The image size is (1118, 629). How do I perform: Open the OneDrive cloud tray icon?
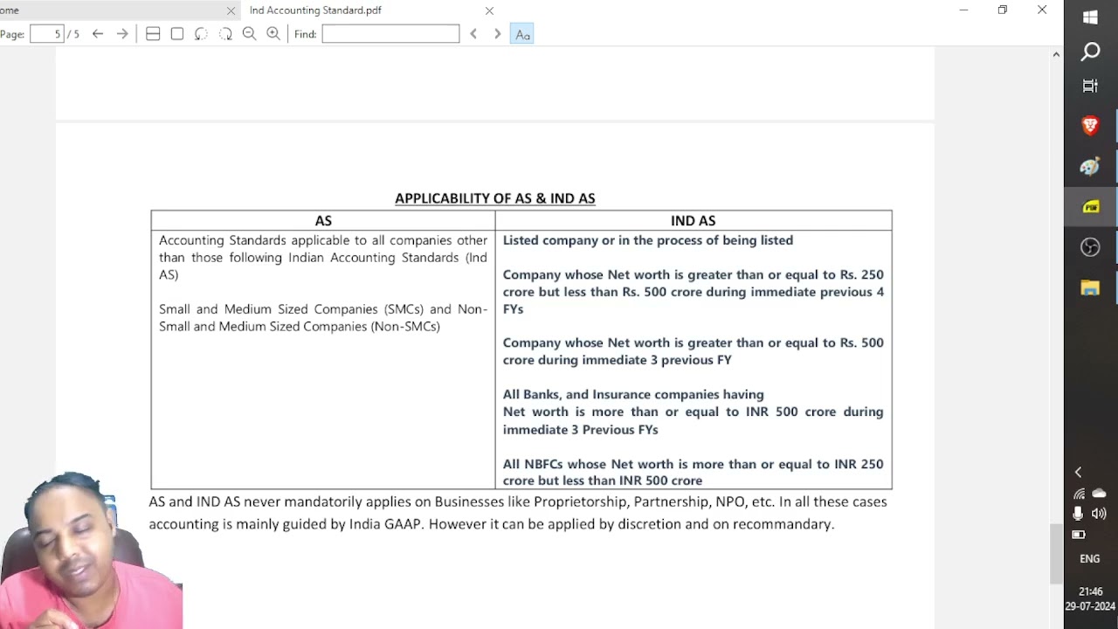1100,494
